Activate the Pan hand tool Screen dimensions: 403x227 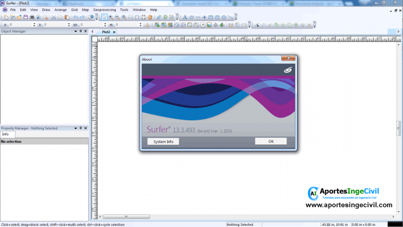coord(150,17)
